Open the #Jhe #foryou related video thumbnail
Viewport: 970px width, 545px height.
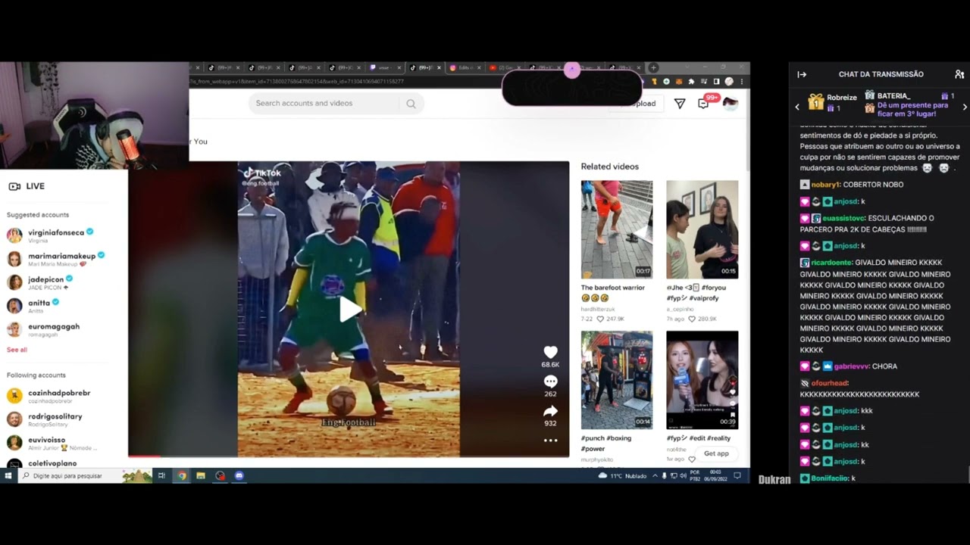coord(702,229)
